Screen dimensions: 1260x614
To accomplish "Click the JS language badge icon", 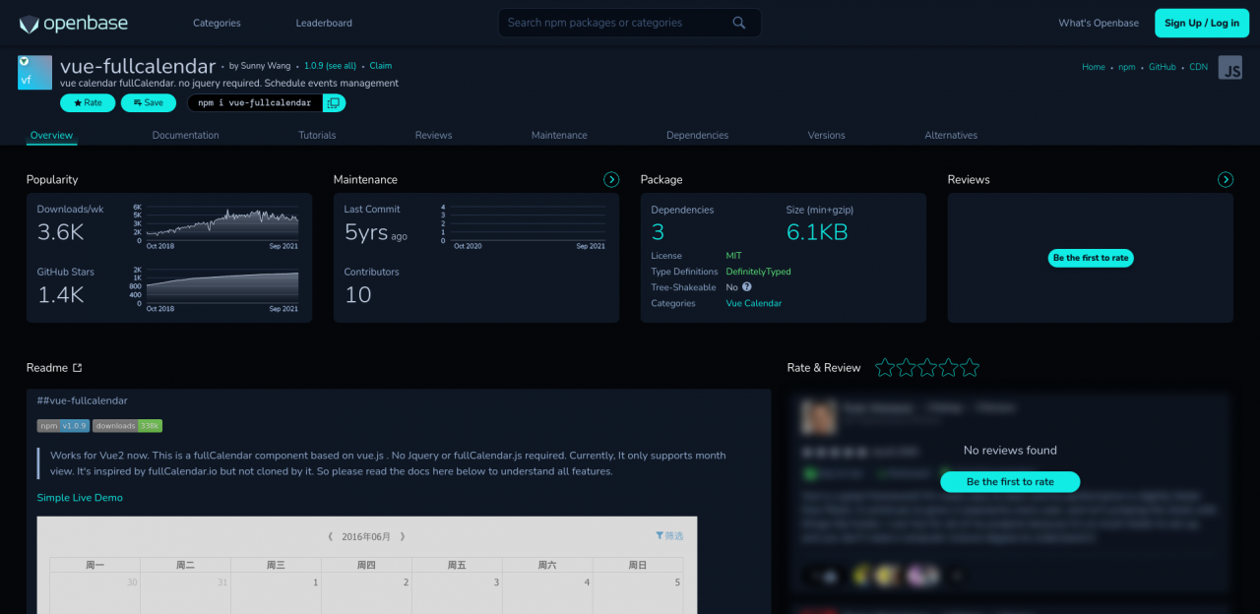I will point(1229,67).
